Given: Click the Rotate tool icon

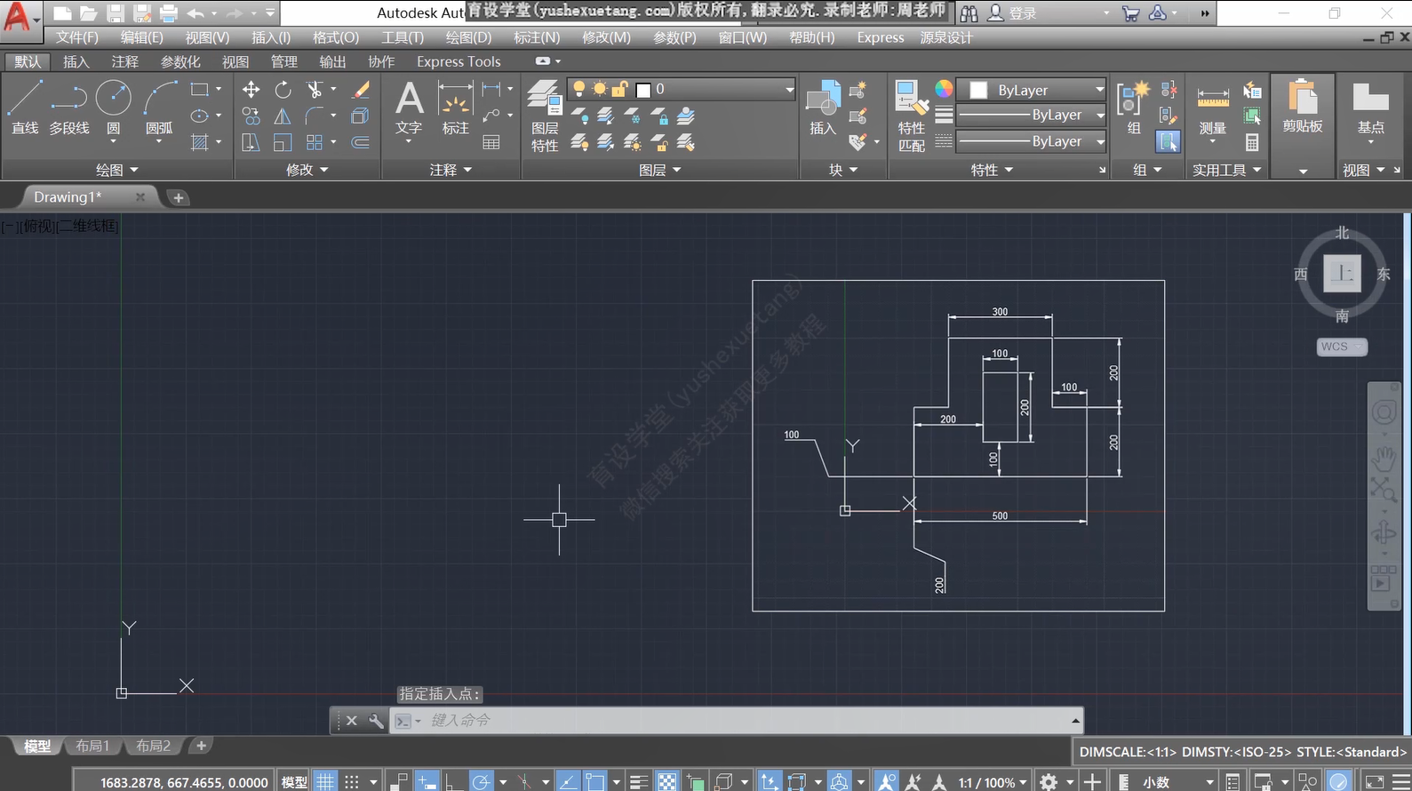Looking at the screenshot, I should click(283, 90).
